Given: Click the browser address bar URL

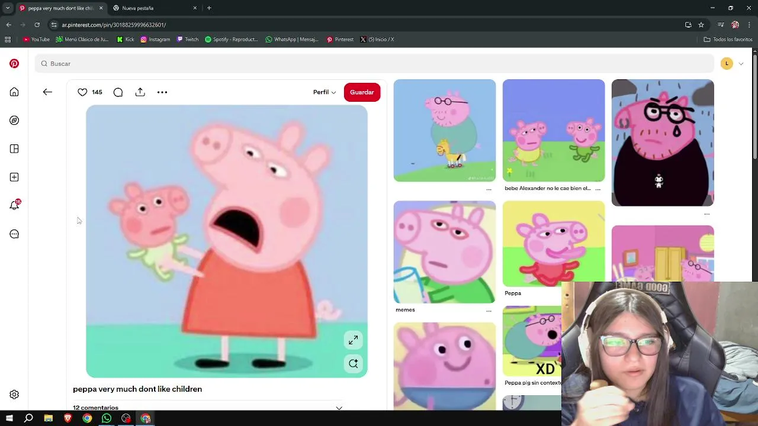Looking at the screenshot, I should (114, 25).
